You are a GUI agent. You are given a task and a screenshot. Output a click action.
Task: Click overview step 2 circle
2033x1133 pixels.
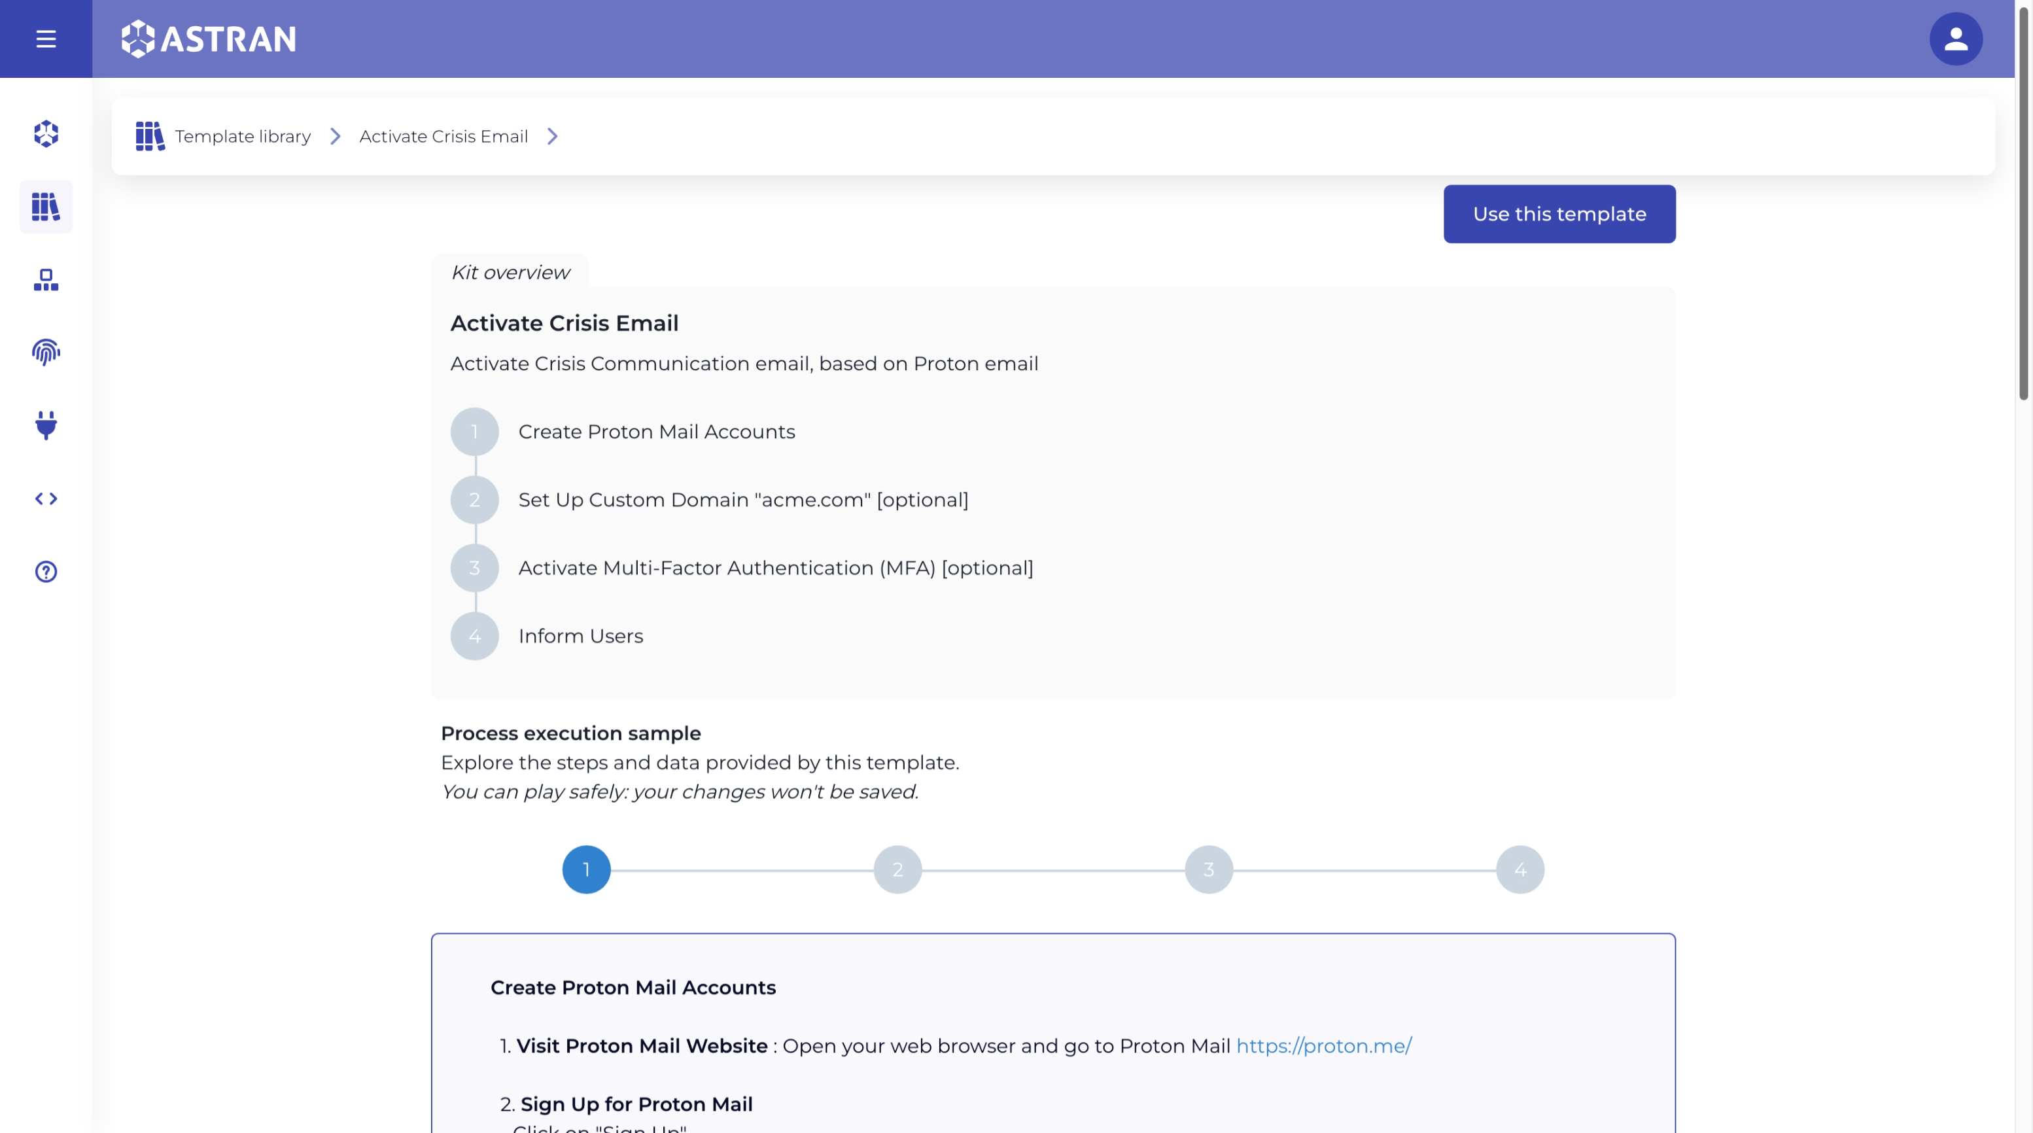click(474, 499)
